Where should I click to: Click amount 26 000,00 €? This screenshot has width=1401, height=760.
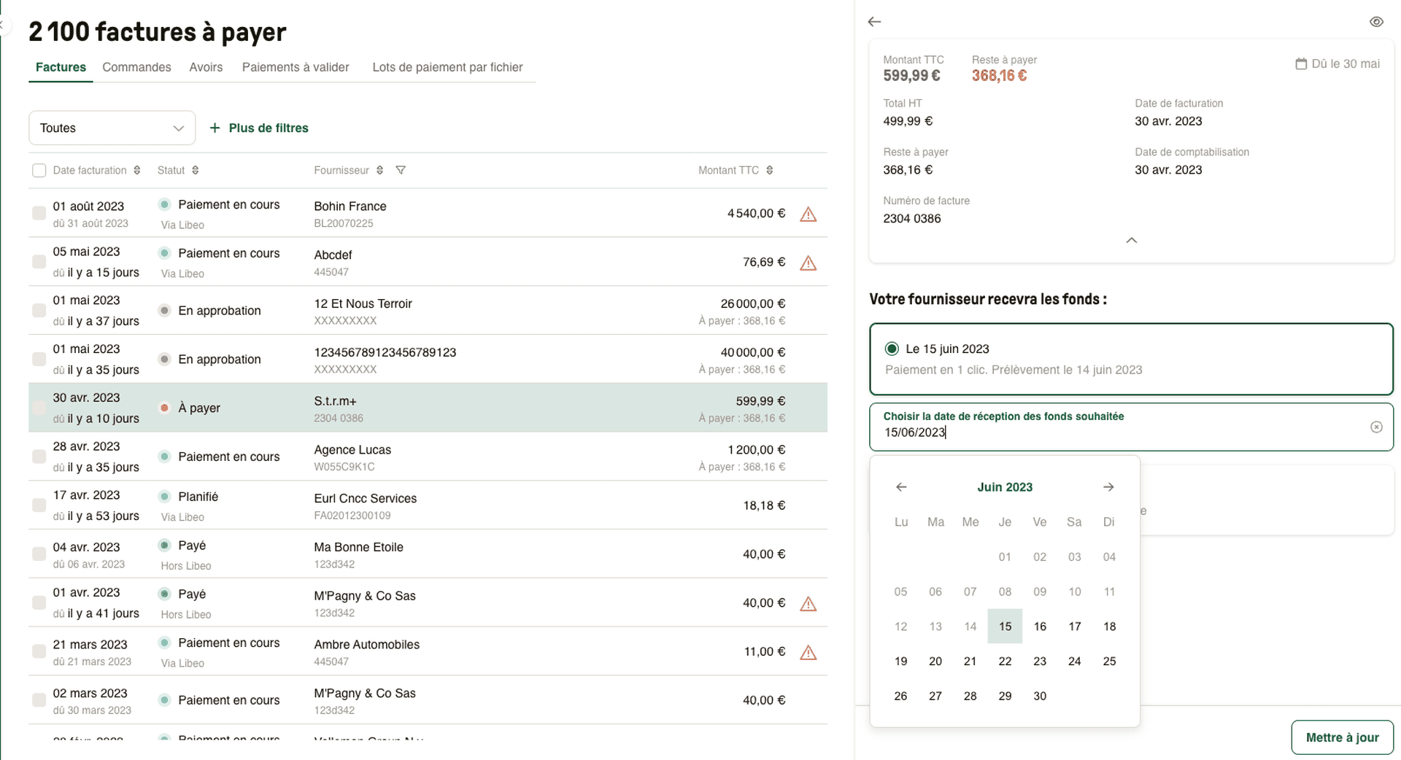point(752,303)
